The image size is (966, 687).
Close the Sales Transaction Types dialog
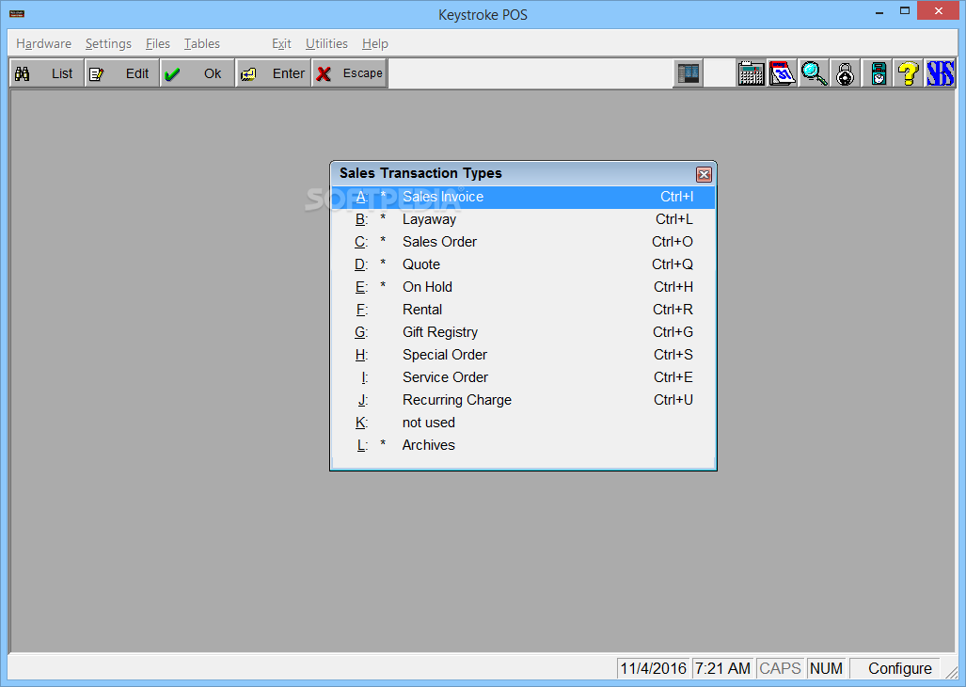(704, 174)
